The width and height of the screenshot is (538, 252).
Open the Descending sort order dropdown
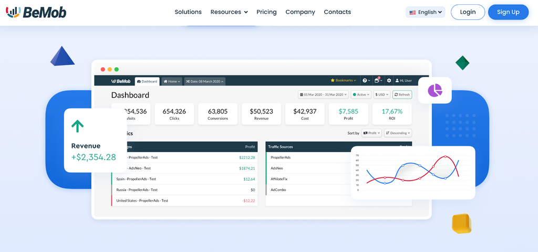coord(398,133)
